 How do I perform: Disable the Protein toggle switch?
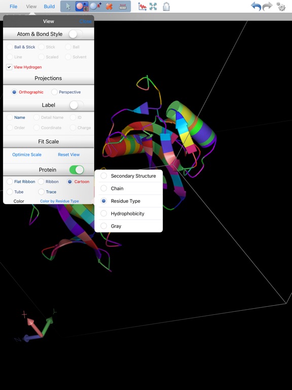[x=77, y=170]
